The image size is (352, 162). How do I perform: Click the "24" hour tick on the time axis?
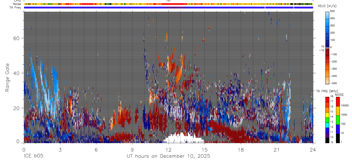pyautogui.click(x=313, y=150)
